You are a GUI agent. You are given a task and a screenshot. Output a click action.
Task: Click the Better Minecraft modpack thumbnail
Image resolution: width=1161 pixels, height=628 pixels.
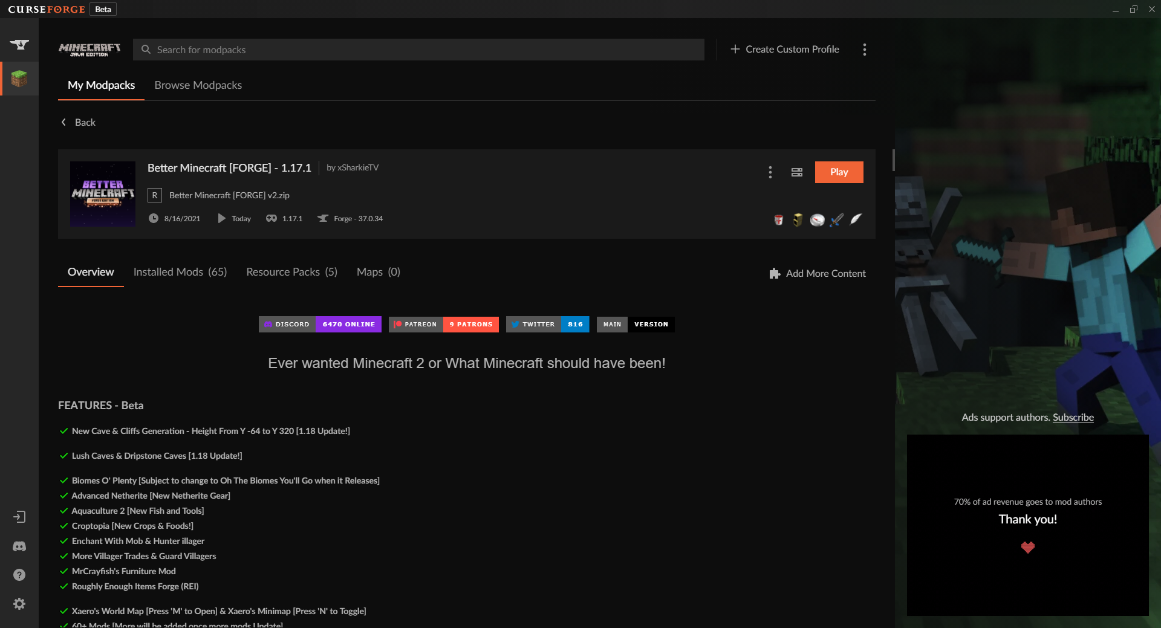(x=103, y=194)
